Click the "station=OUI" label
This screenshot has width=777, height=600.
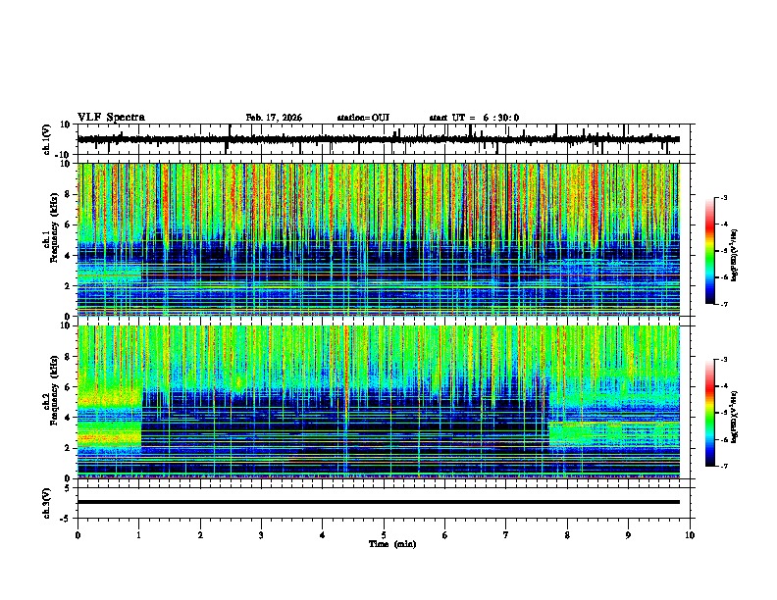(363, 118)
